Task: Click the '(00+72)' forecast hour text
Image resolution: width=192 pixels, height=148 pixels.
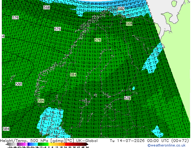Action: (180, 141)
